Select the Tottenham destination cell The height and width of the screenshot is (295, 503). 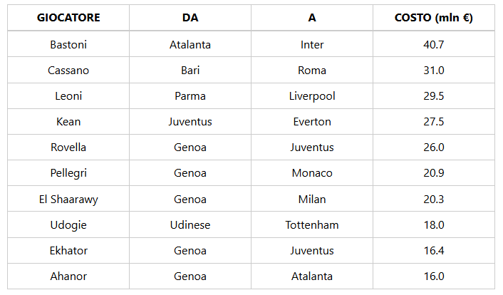[x=312, y=224]
